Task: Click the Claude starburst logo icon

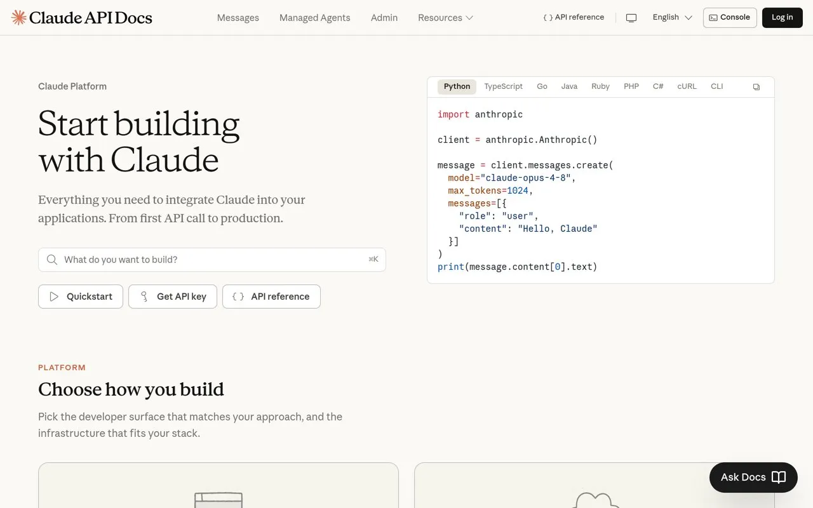Action: point(19,17)
